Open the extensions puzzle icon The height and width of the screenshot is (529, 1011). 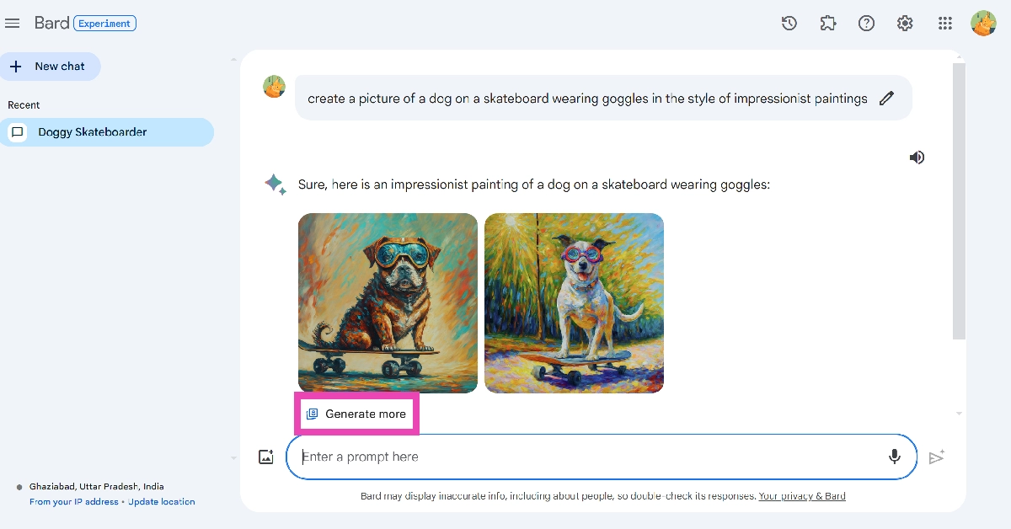click(828, 24)
